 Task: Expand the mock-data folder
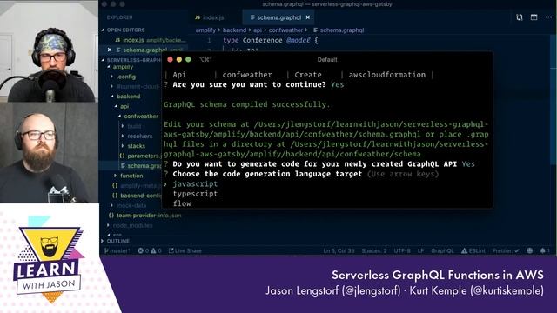(131, 205)
